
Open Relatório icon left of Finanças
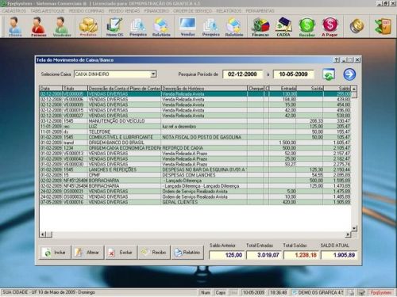tap(234, 26)
